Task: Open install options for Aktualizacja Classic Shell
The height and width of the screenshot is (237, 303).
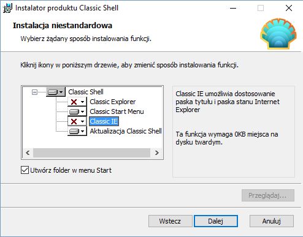Action: click(77, 131)
